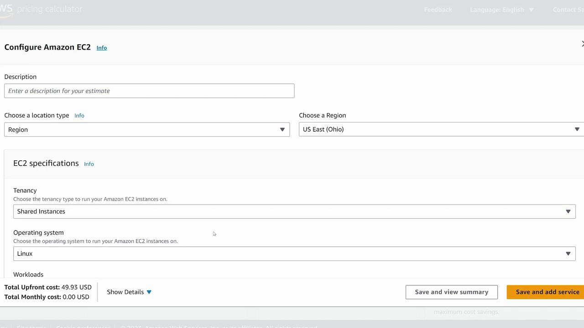The image size is (584, 328).
Task: Click the Description input field
Action: [149, 91]
